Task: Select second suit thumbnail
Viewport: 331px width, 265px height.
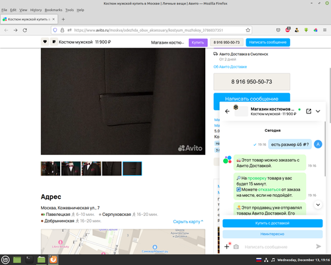Action: [71, 168]
